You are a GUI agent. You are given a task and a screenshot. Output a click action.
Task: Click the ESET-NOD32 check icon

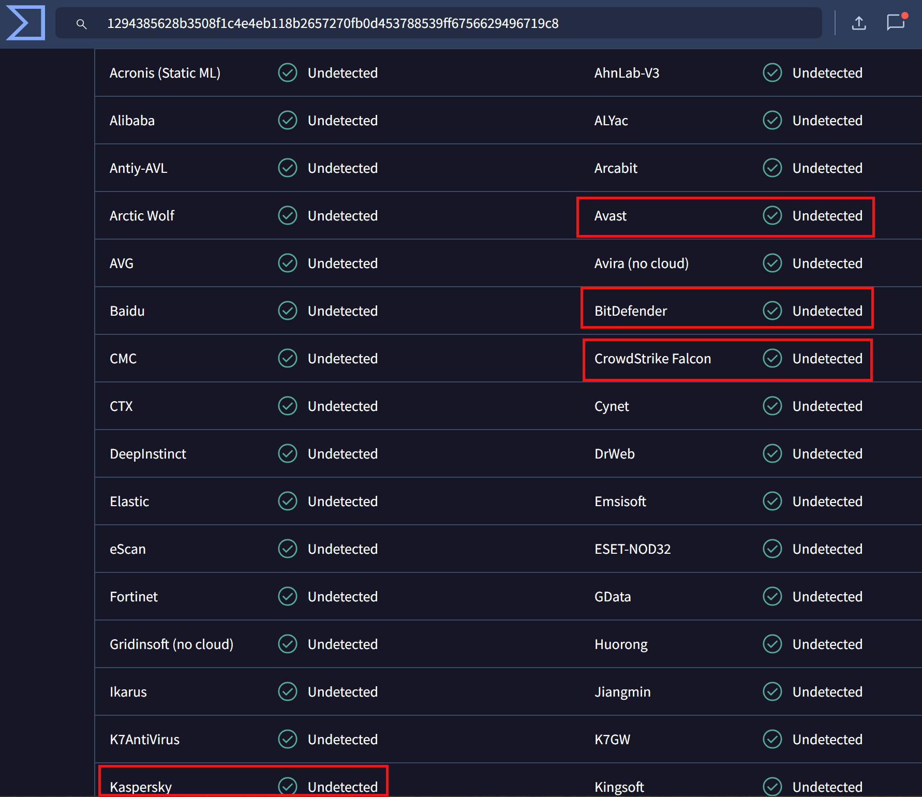click(x=772, y=549)
